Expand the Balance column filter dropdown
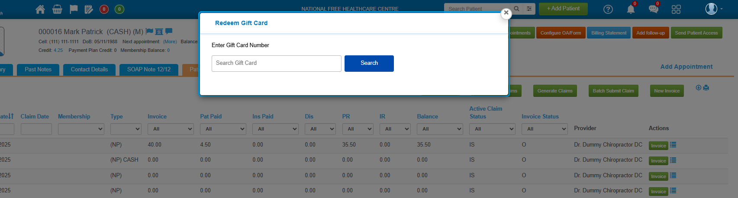 [x=440, y=129]
